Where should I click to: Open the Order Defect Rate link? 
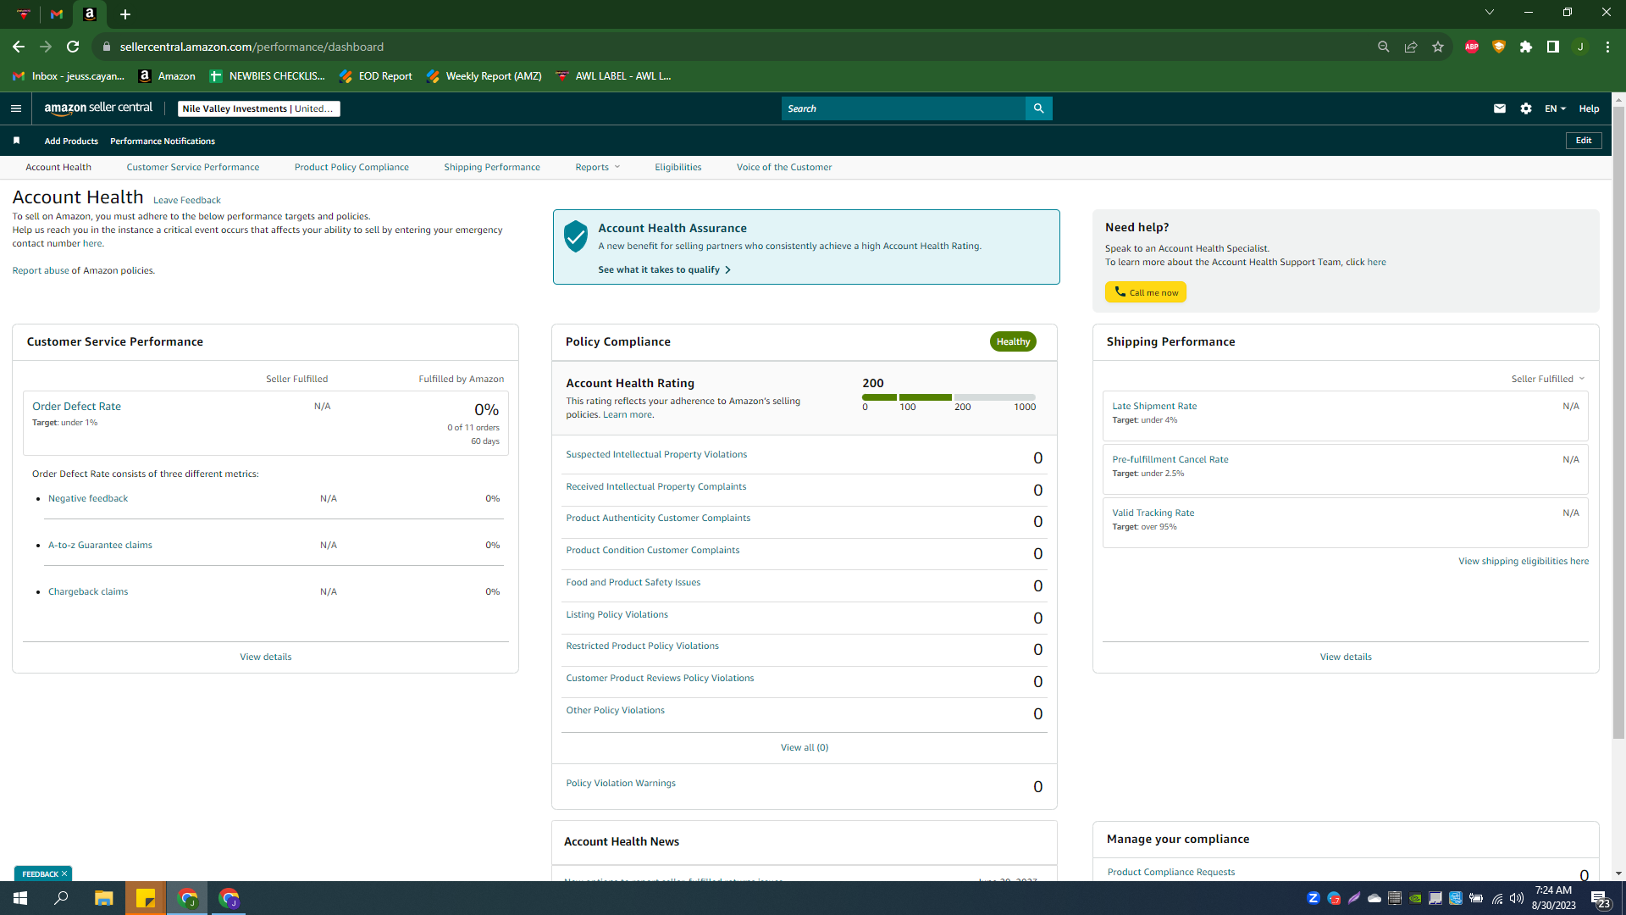77,407
